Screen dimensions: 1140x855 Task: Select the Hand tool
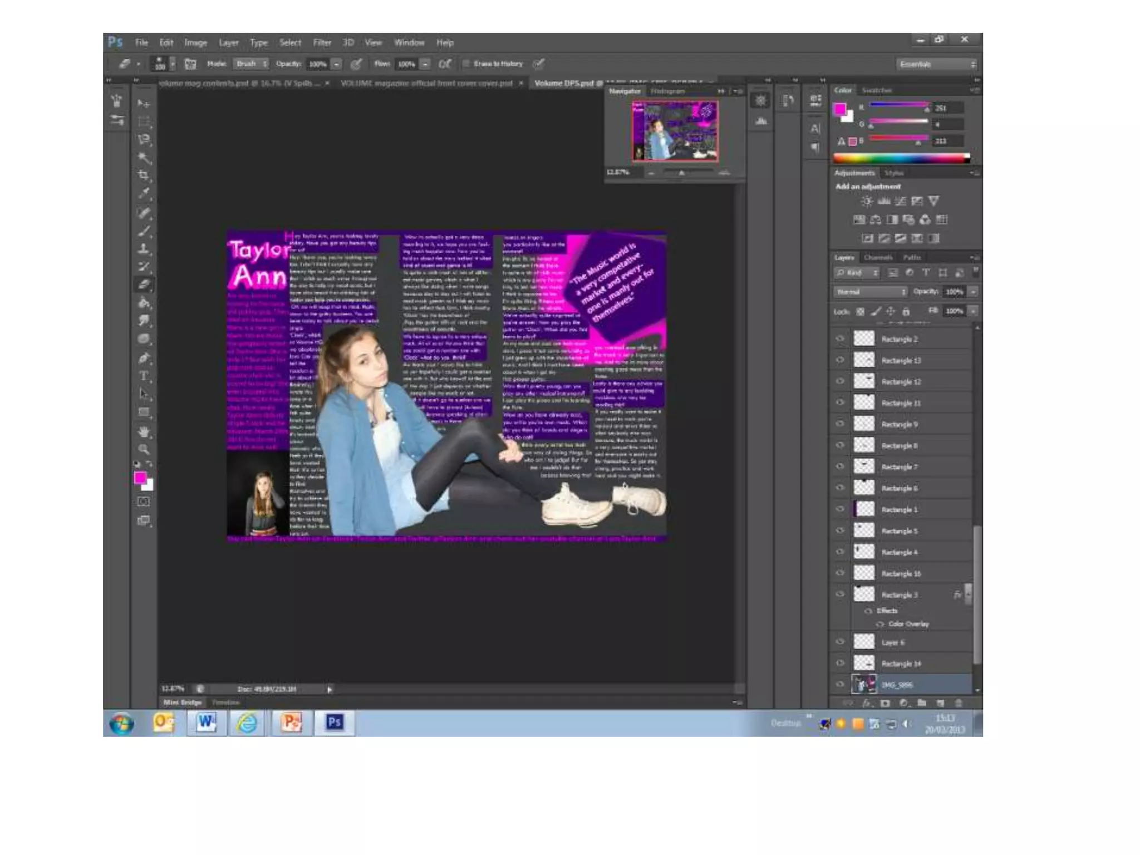144,431
